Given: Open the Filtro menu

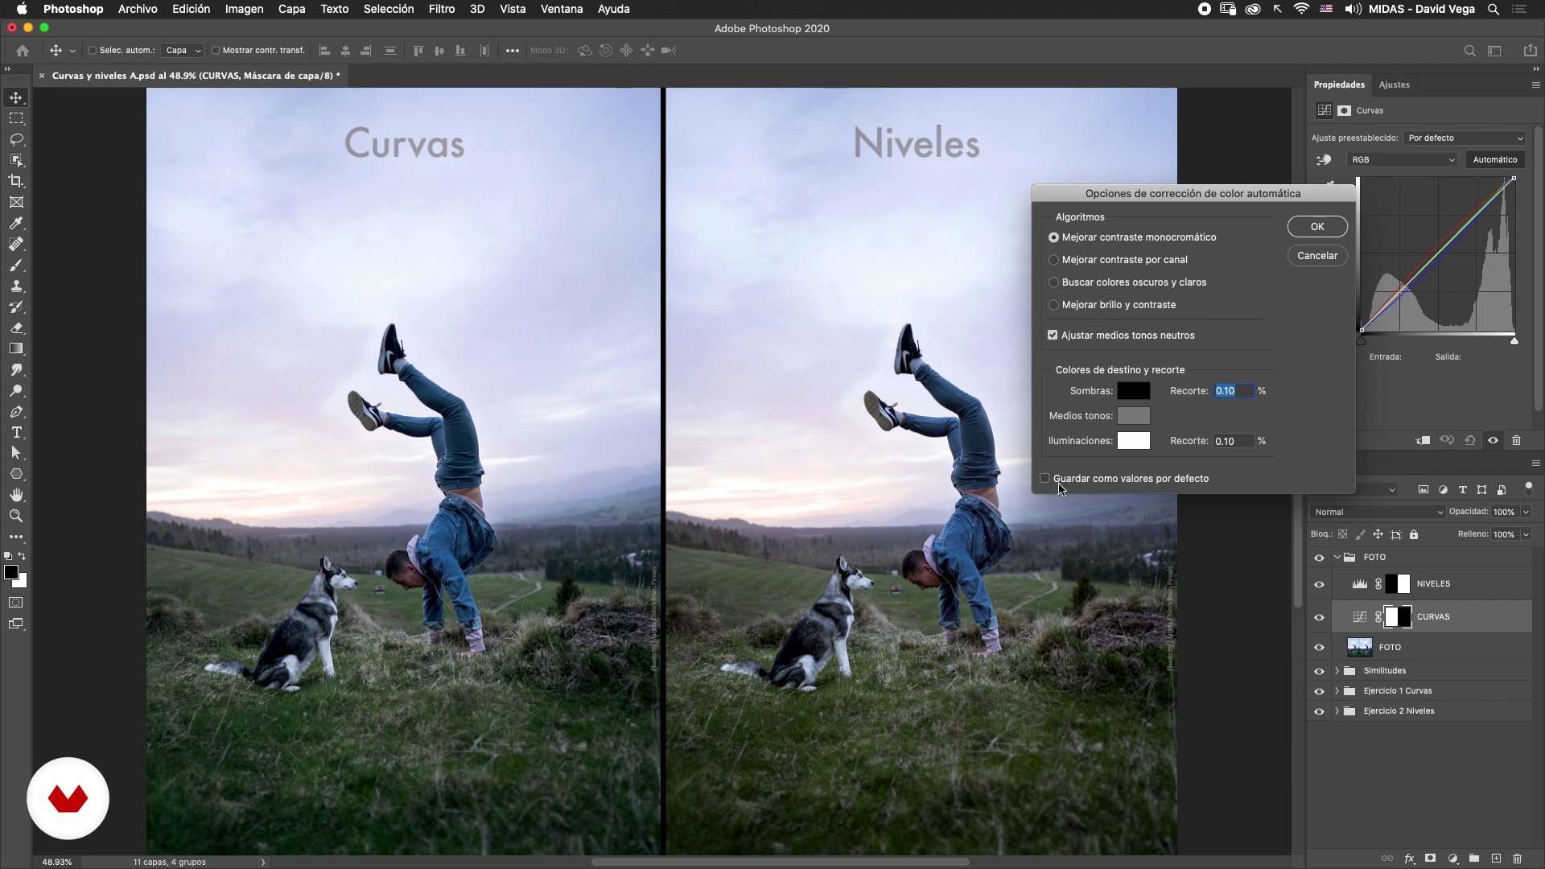Looking at the screenshot, I should tap(442, 9).
